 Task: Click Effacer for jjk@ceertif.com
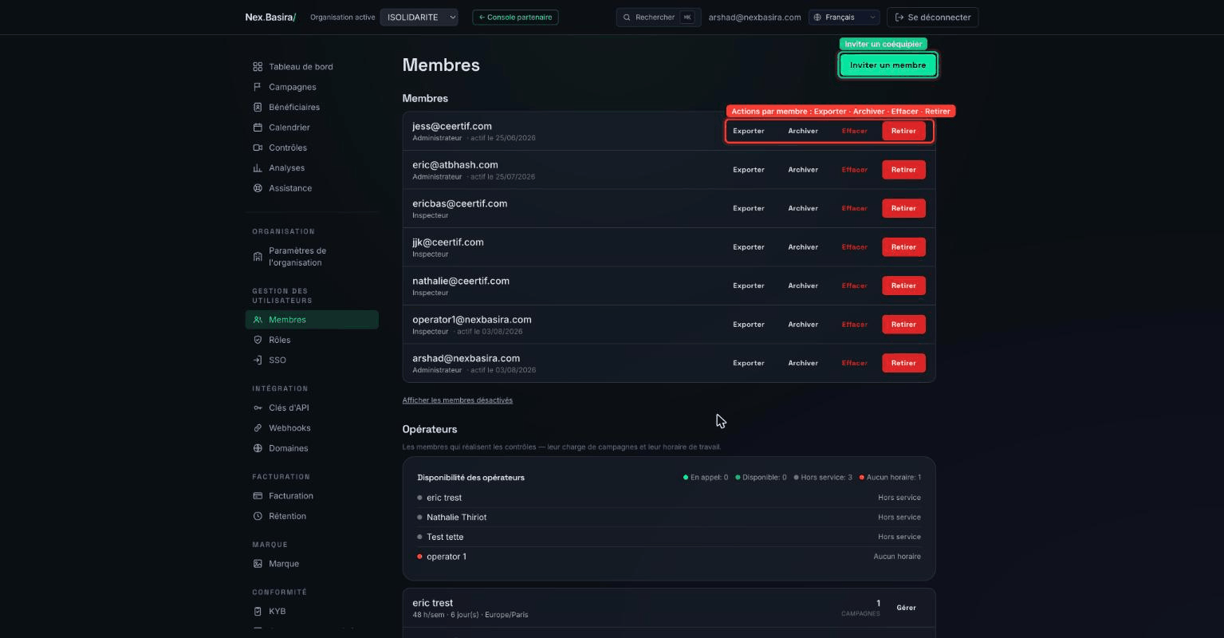854,247
